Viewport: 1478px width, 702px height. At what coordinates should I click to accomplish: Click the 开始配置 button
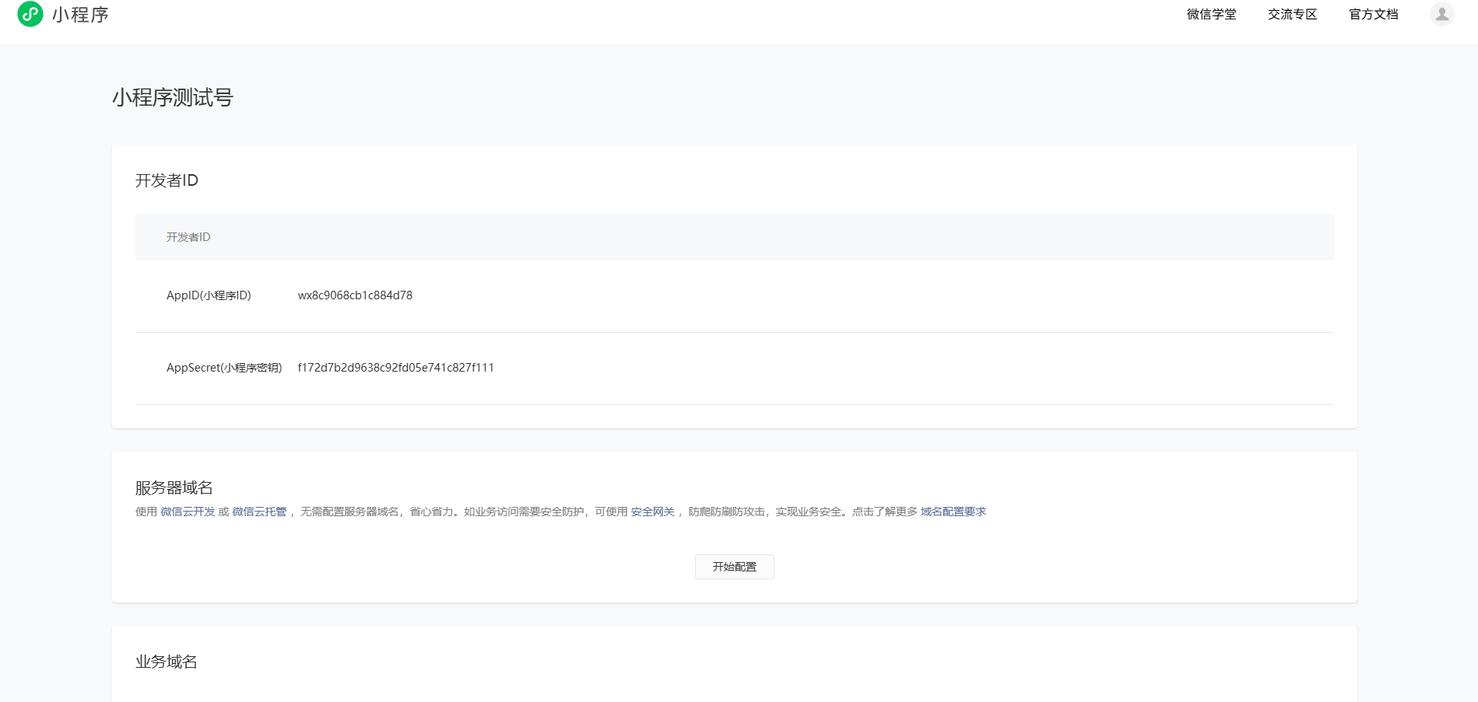[x=734, y=567]
